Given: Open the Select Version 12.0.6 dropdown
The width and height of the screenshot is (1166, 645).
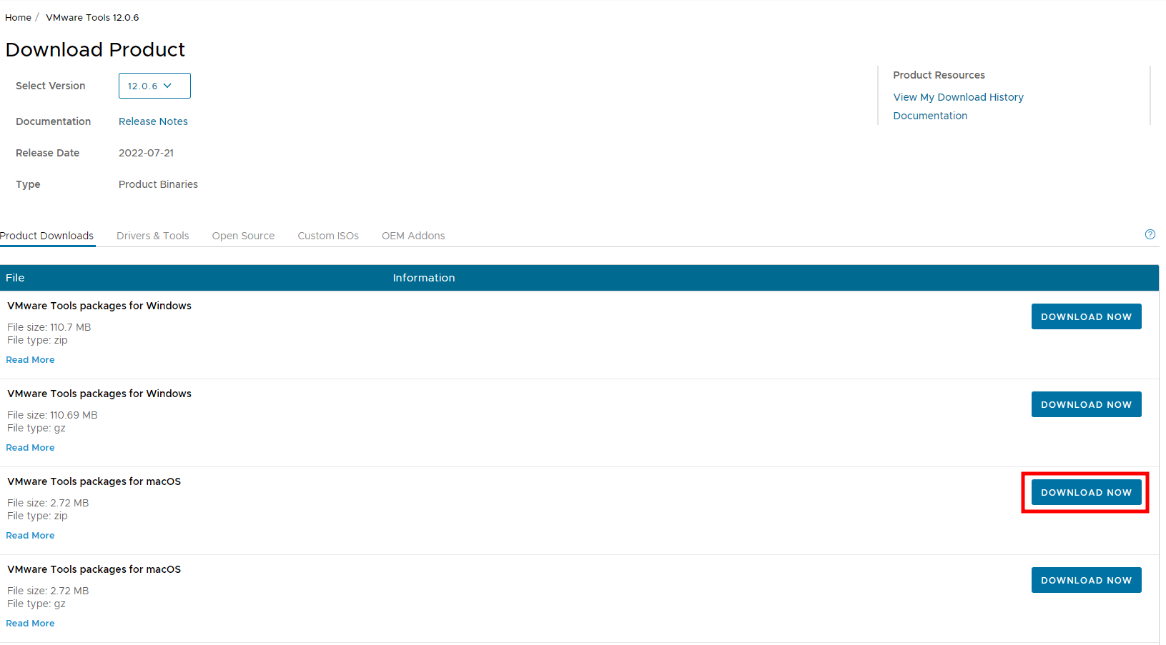Looking at the screenshot, I should [x=154, y=86].
